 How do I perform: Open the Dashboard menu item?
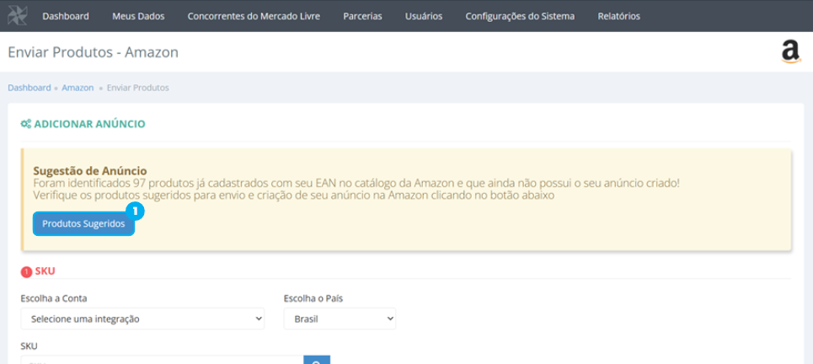(x=66, y=16)
